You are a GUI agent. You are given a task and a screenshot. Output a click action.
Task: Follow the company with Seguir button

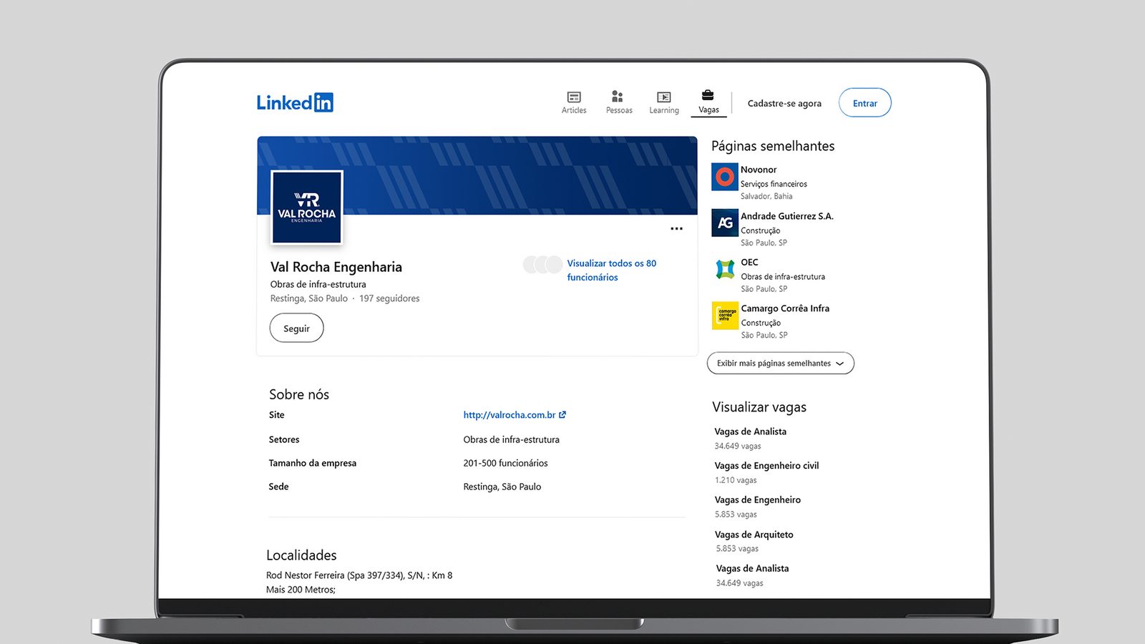296,328
